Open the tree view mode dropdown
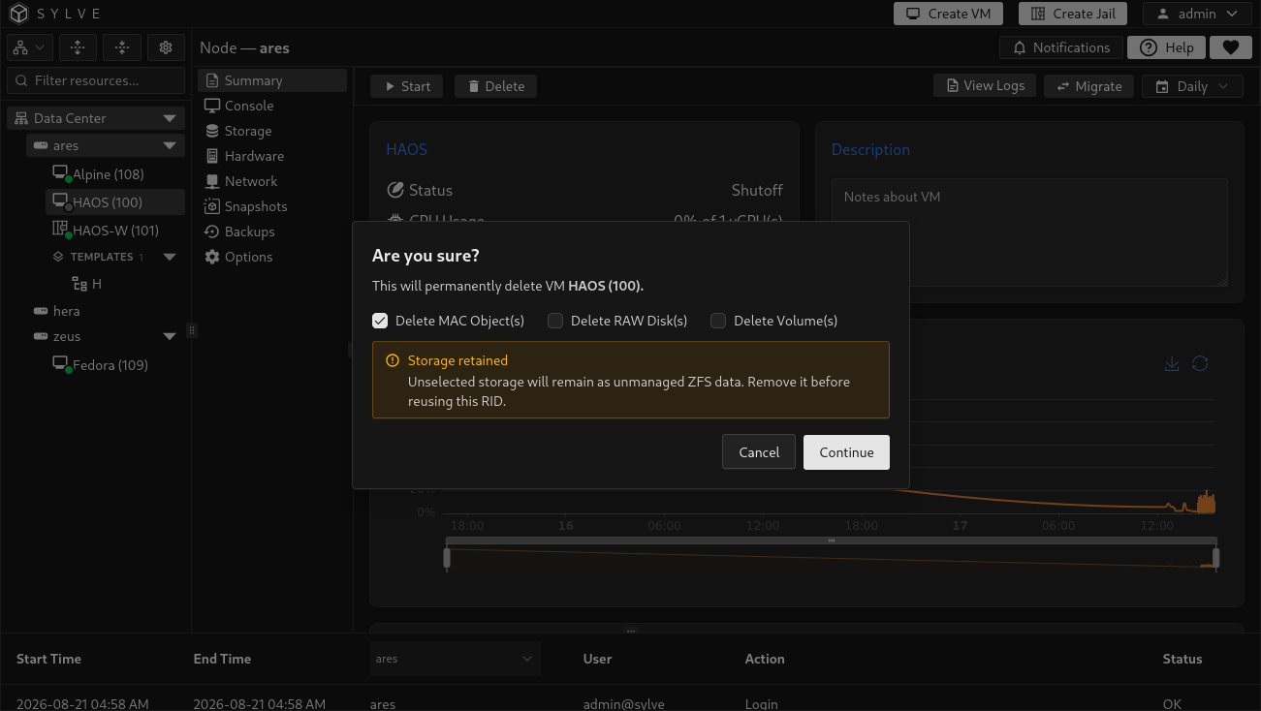The width and height of the screenshot is (1261, 711). pyautogui.click(x=29, y=47)
